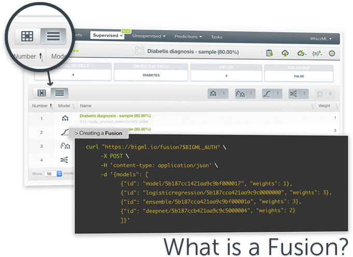
Task: Filter by fusion models count button showing 0
Action: pyautogui.click(x=324, y=94)
